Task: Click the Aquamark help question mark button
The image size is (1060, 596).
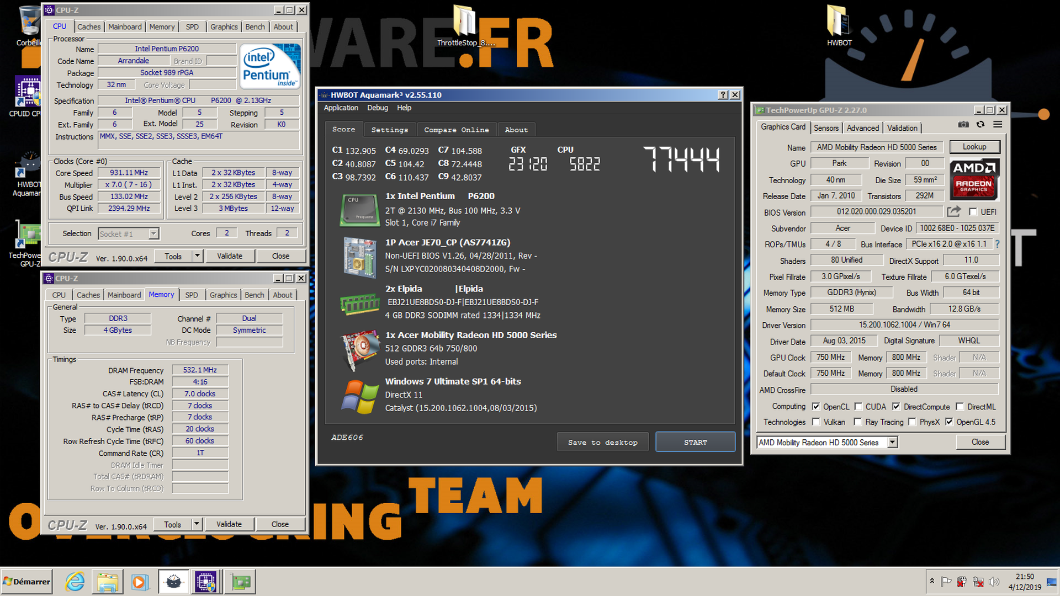Action: [723, 95]
